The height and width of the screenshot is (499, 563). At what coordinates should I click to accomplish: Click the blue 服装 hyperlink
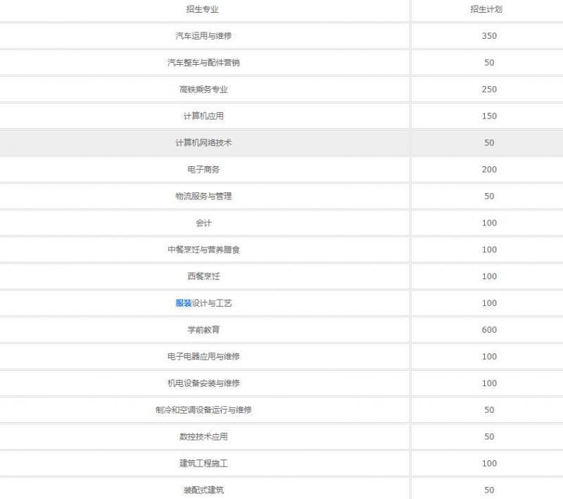(x=183, y=303)
